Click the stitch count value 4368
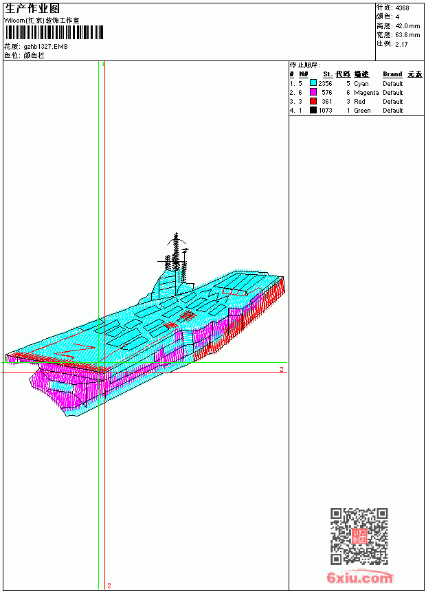Image resolution: width=426 pixels, height=591 pixels. [402, 8]
